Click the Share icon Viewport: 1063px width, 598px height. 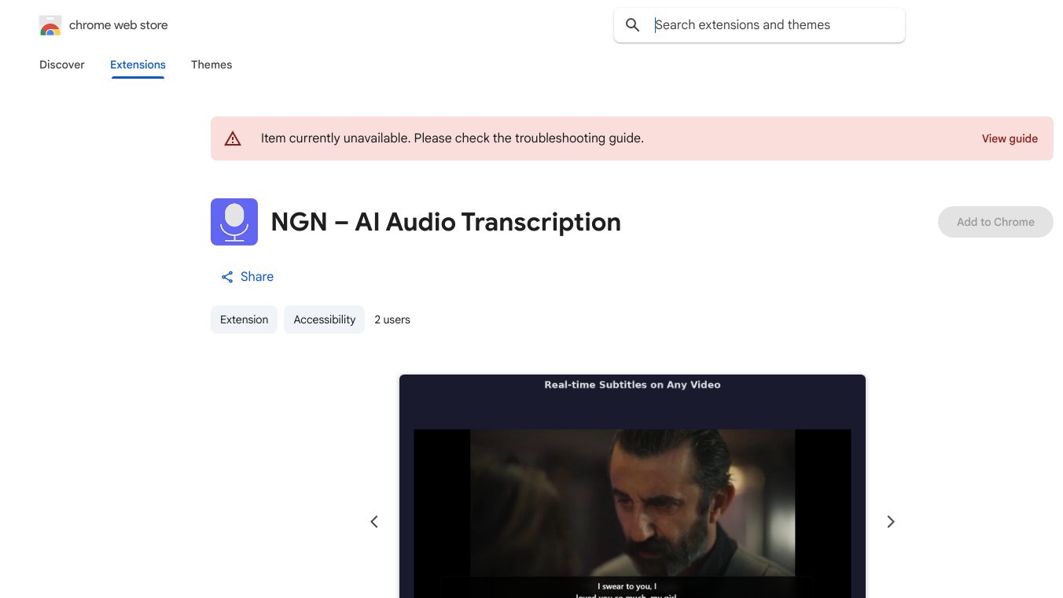coord(226,277)
